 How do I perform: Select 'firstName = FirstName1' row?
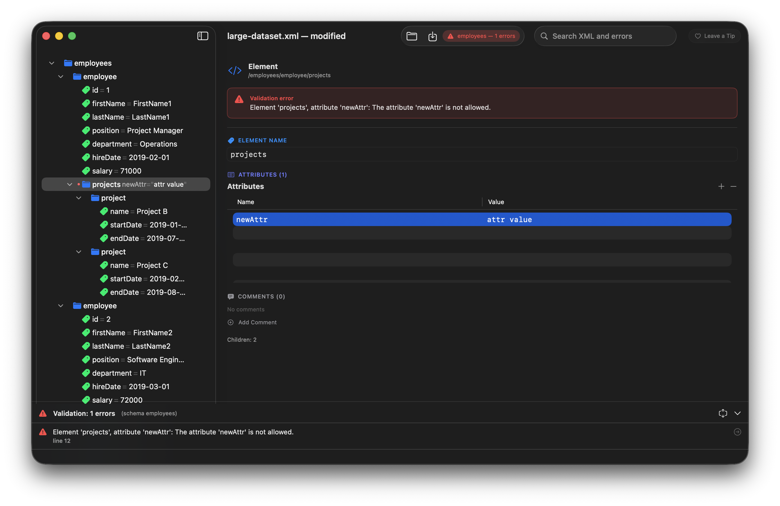coord(127,103)
